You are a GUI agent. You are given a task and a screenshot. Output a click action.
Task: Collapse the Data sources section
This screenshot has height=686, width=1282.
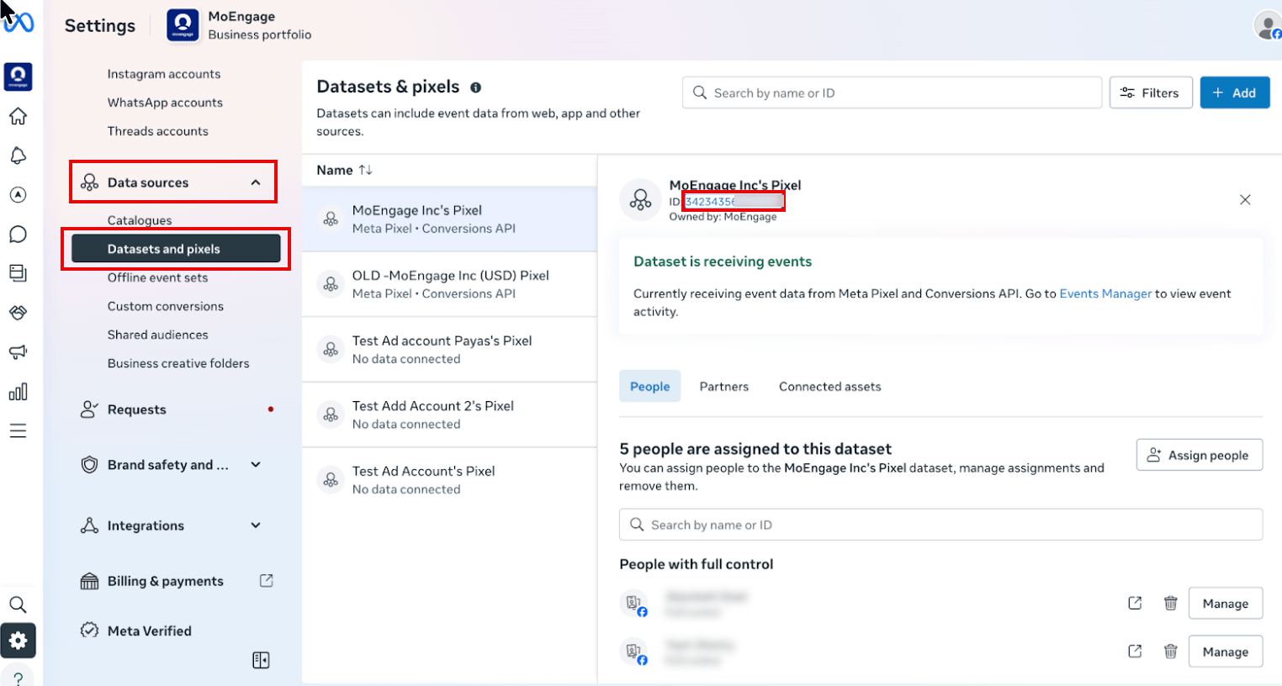click(256, 182)
